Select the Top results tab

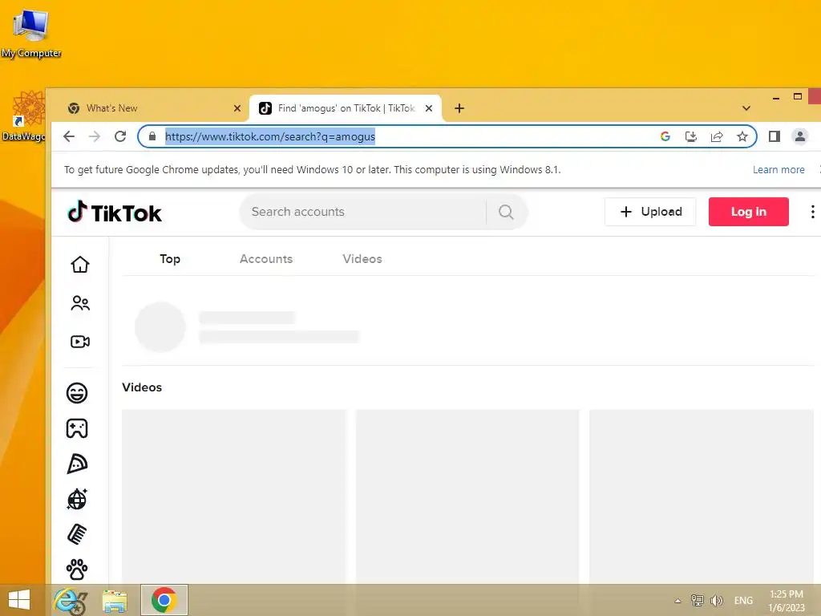coord(170,259)
